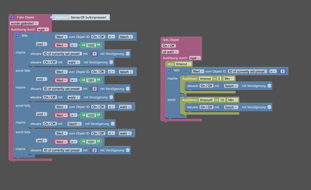Select the Objekt ID label block
Screen dimensions: 311x190
[x=61, y=17]
